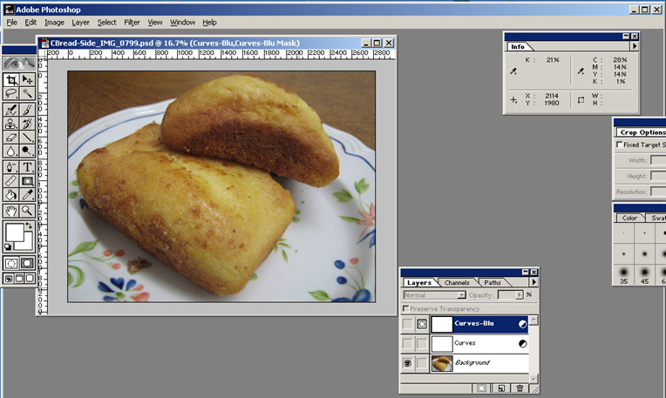Select the Move tool
This screenshot has height=398, width=666.
coord(27,79)
